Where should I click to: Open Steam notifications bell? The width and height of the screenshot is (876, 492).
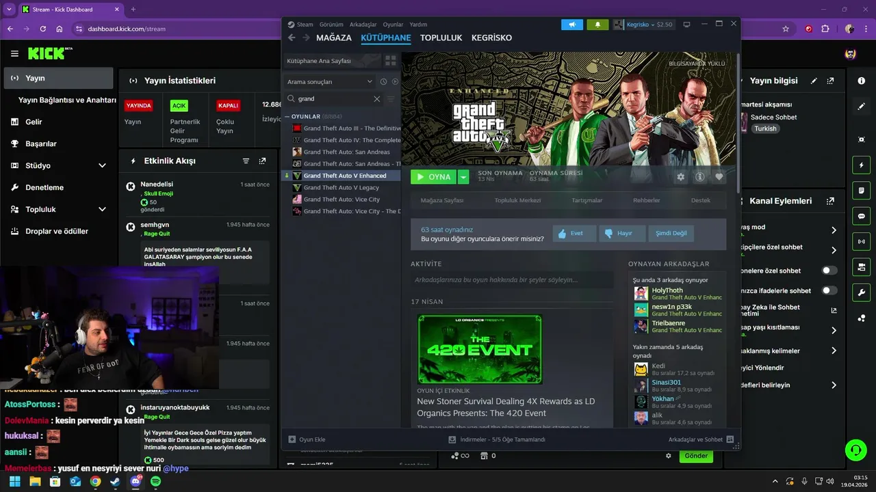coord(597,25)
